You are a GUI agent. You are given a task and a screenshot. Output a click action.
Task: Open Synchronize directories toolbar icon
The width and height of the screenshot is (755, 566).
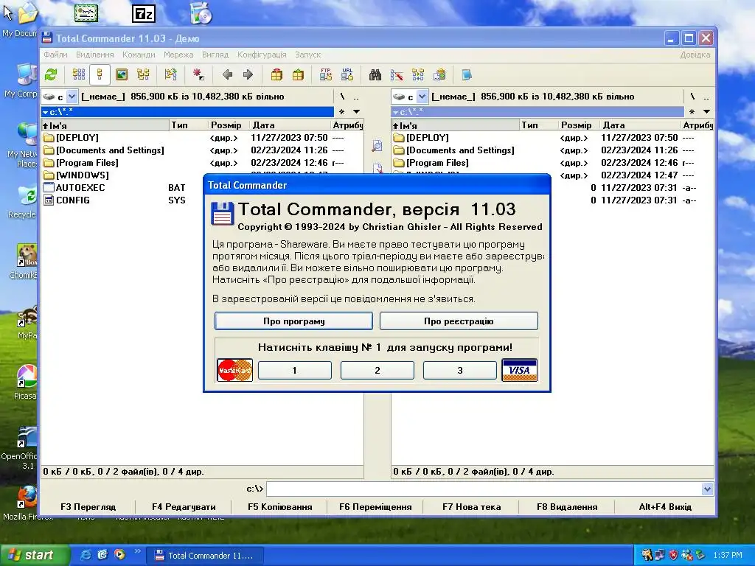tap(418, 74)
